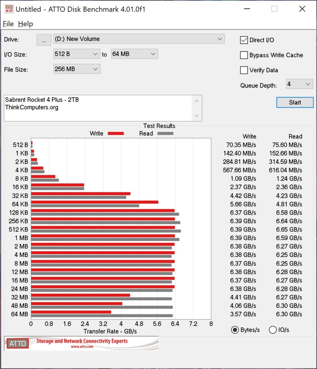Close the ATTO Disk Benchmark window
This screenshot has height=369, width=317.
point(302,9)
